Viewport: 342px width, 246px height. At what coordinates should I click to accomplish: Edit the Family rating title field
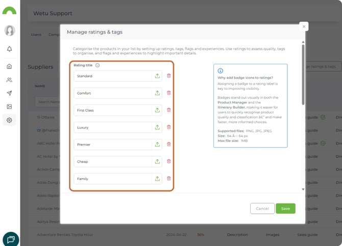point(113,179)
